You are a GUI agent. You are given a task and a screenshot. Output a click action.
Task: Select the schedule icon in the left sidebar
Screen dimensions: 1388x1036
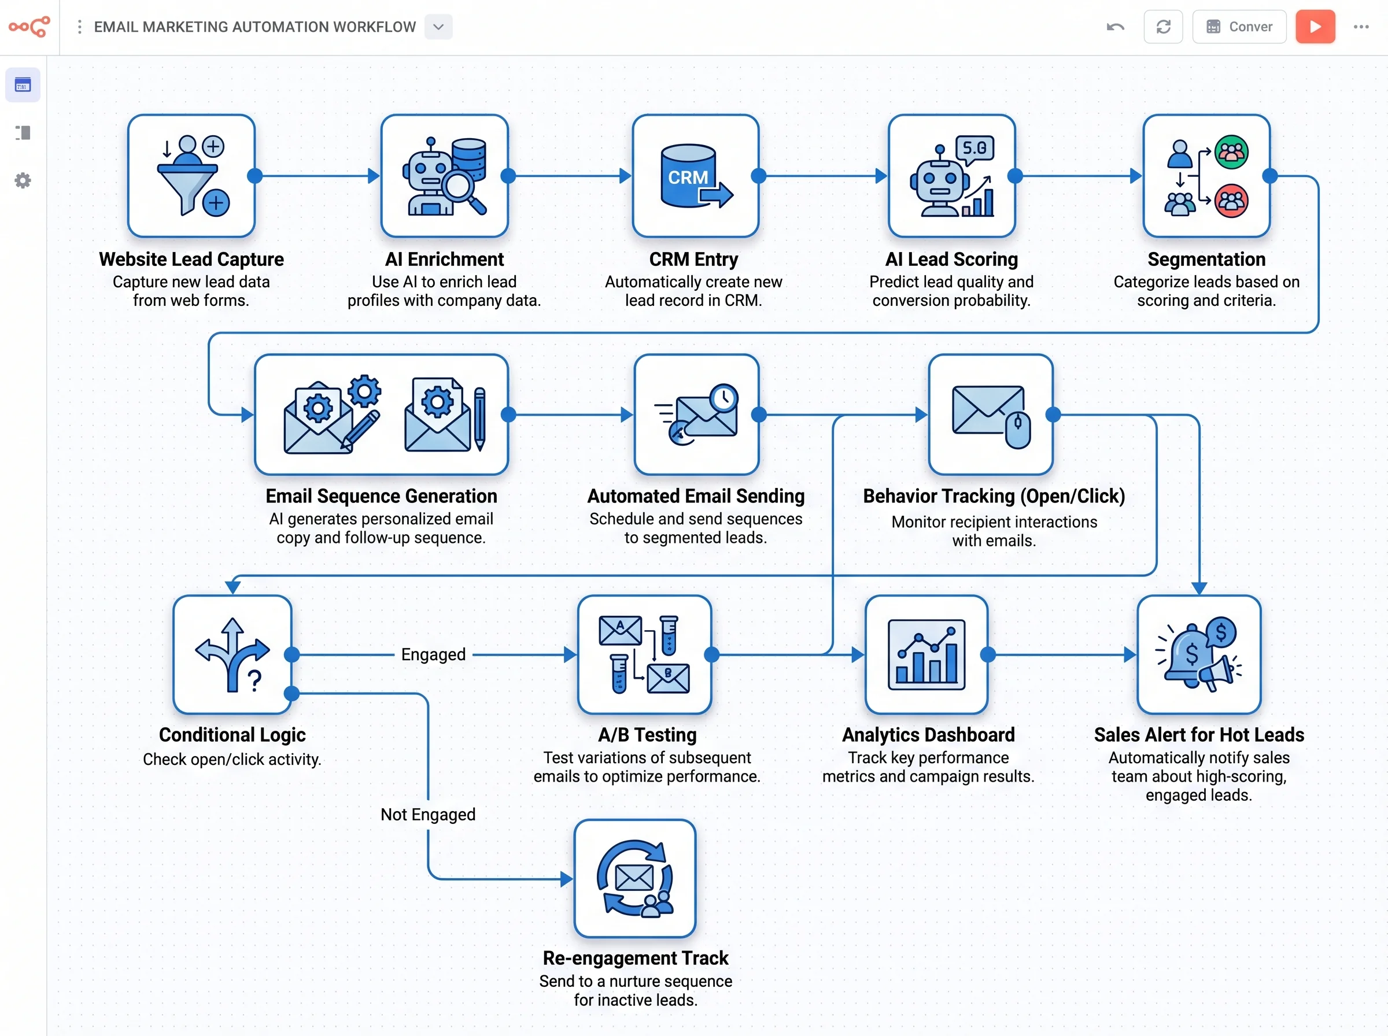pyautogui.click(x=23, y=84)
